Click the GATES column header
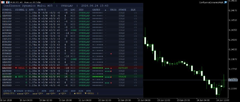 [96, 10]
